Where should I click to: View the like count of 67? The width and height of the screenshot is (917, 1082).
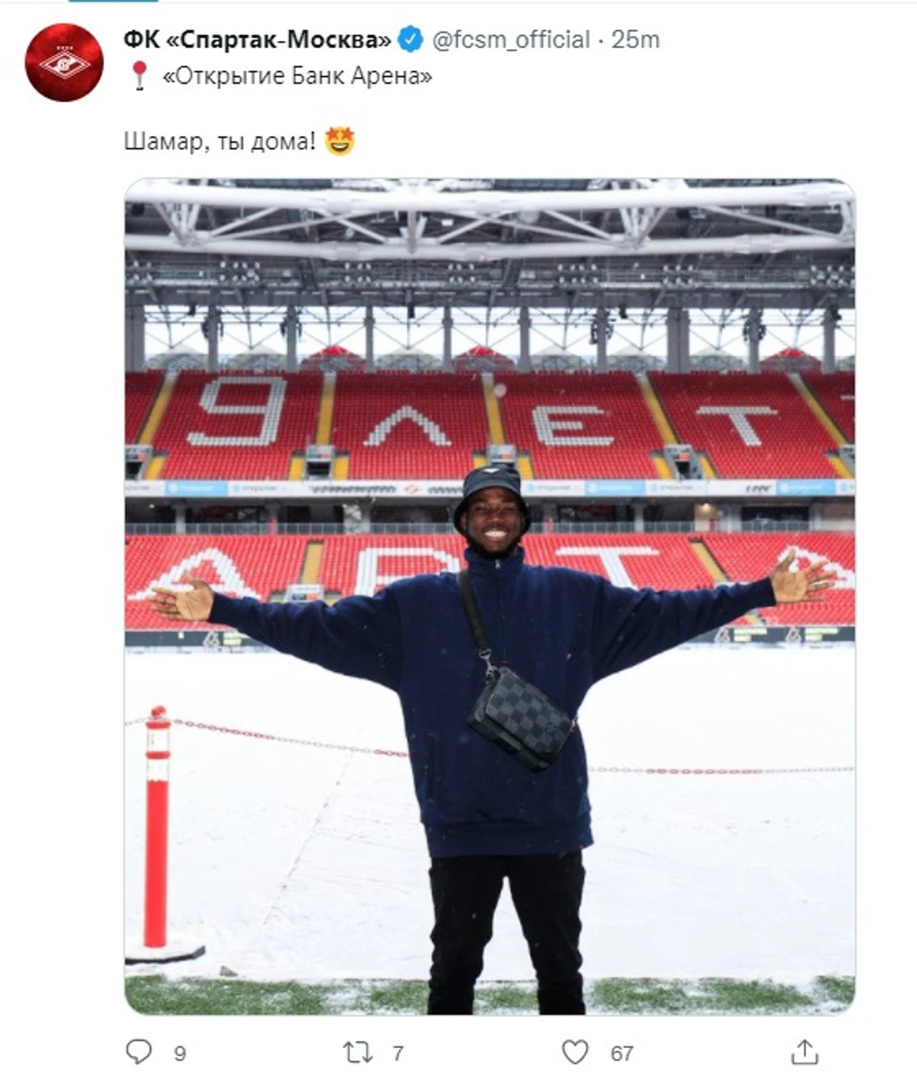pyautogui.click(x=622, y=1053)
